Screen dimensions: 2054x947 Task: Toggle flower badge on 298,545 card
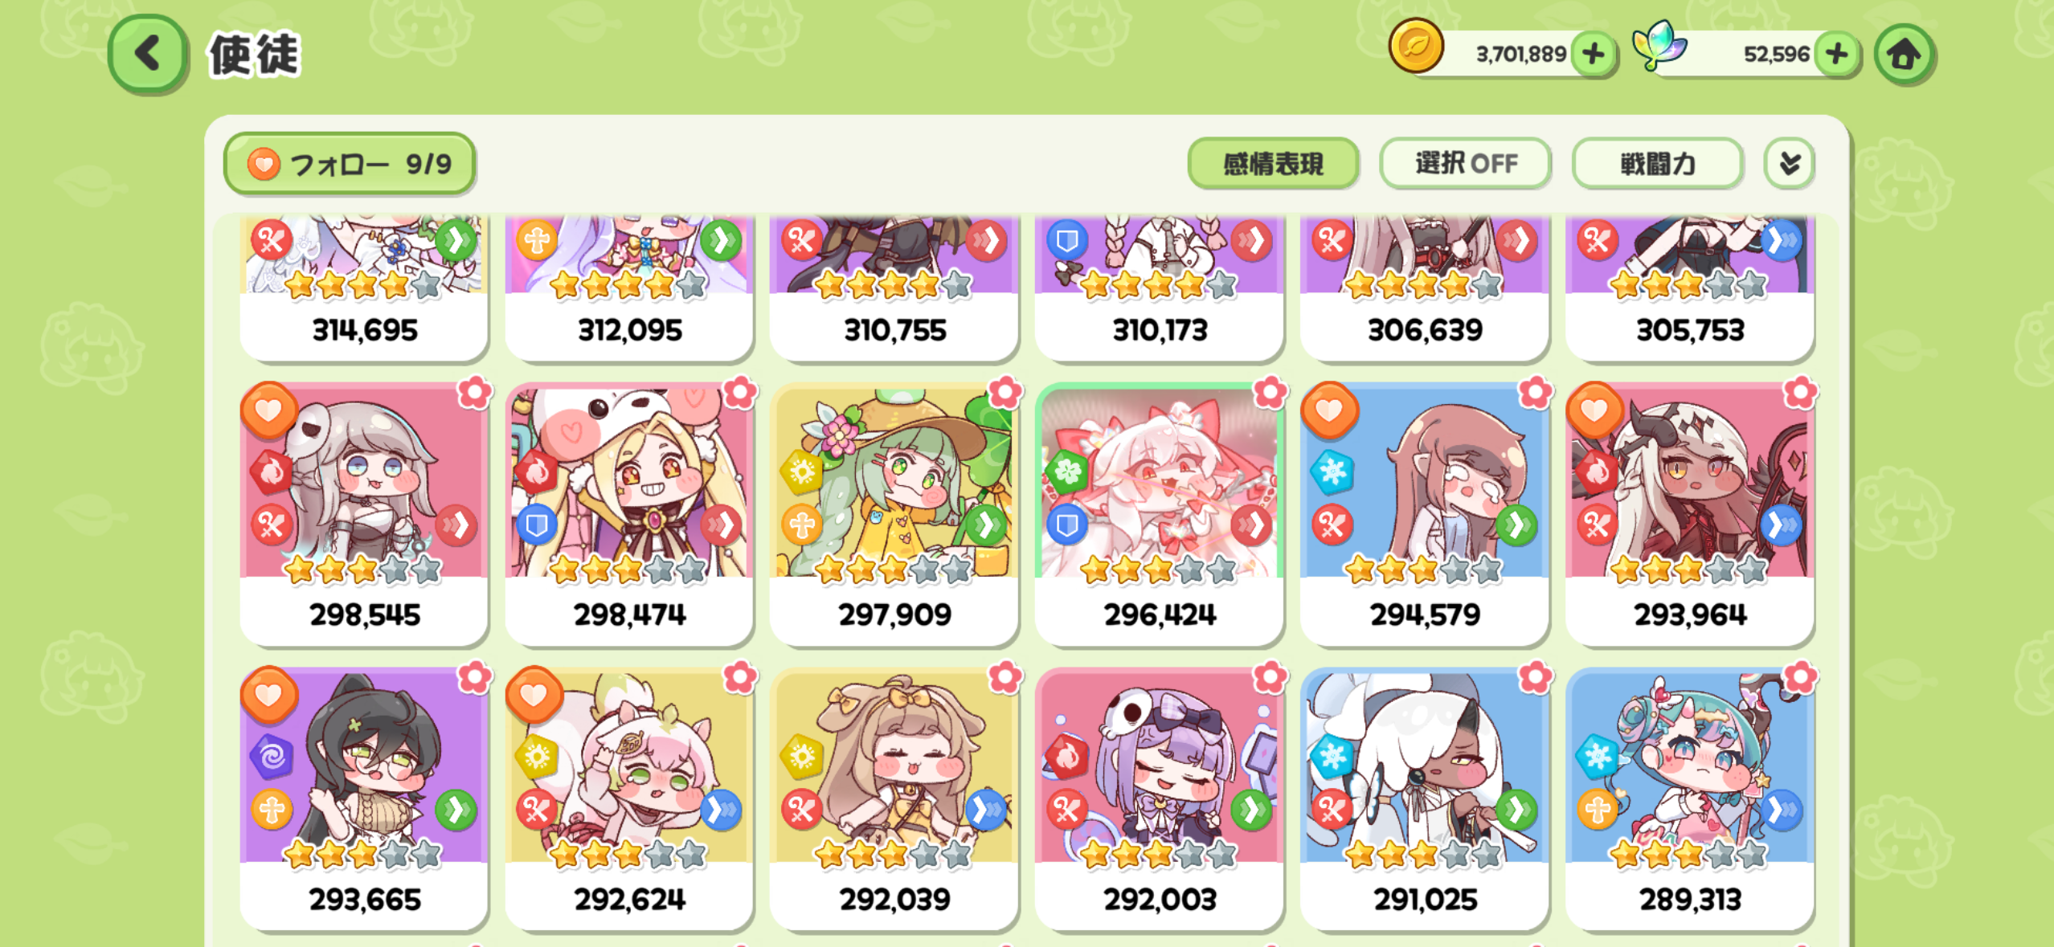[x=474, y=393]
